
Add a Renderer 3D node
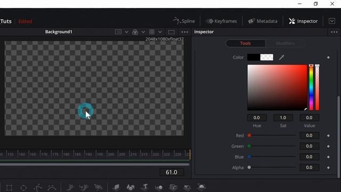click(201, 187)
